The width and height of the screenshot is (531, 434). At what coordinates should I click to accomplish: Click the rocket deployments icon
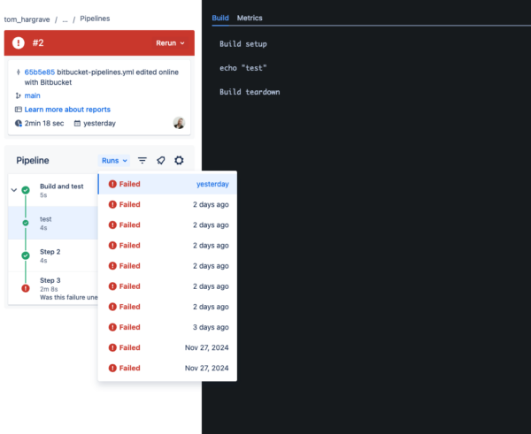pyautogui.click(x=161, y=161)
